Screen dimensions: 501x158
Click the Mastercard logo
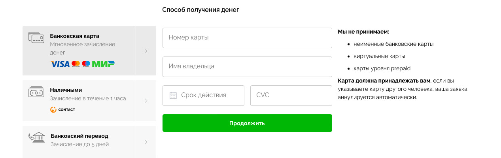(x=76, y=64)
